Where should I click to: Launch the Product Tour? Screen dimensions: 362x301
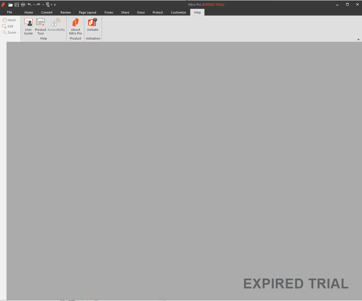point(41,27)
